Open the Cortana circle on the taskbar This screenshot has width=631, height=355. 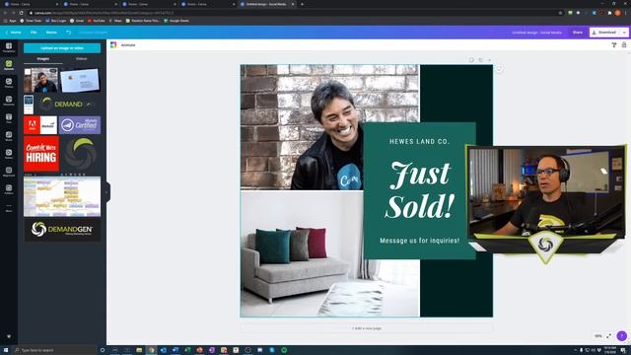point(103,350)
